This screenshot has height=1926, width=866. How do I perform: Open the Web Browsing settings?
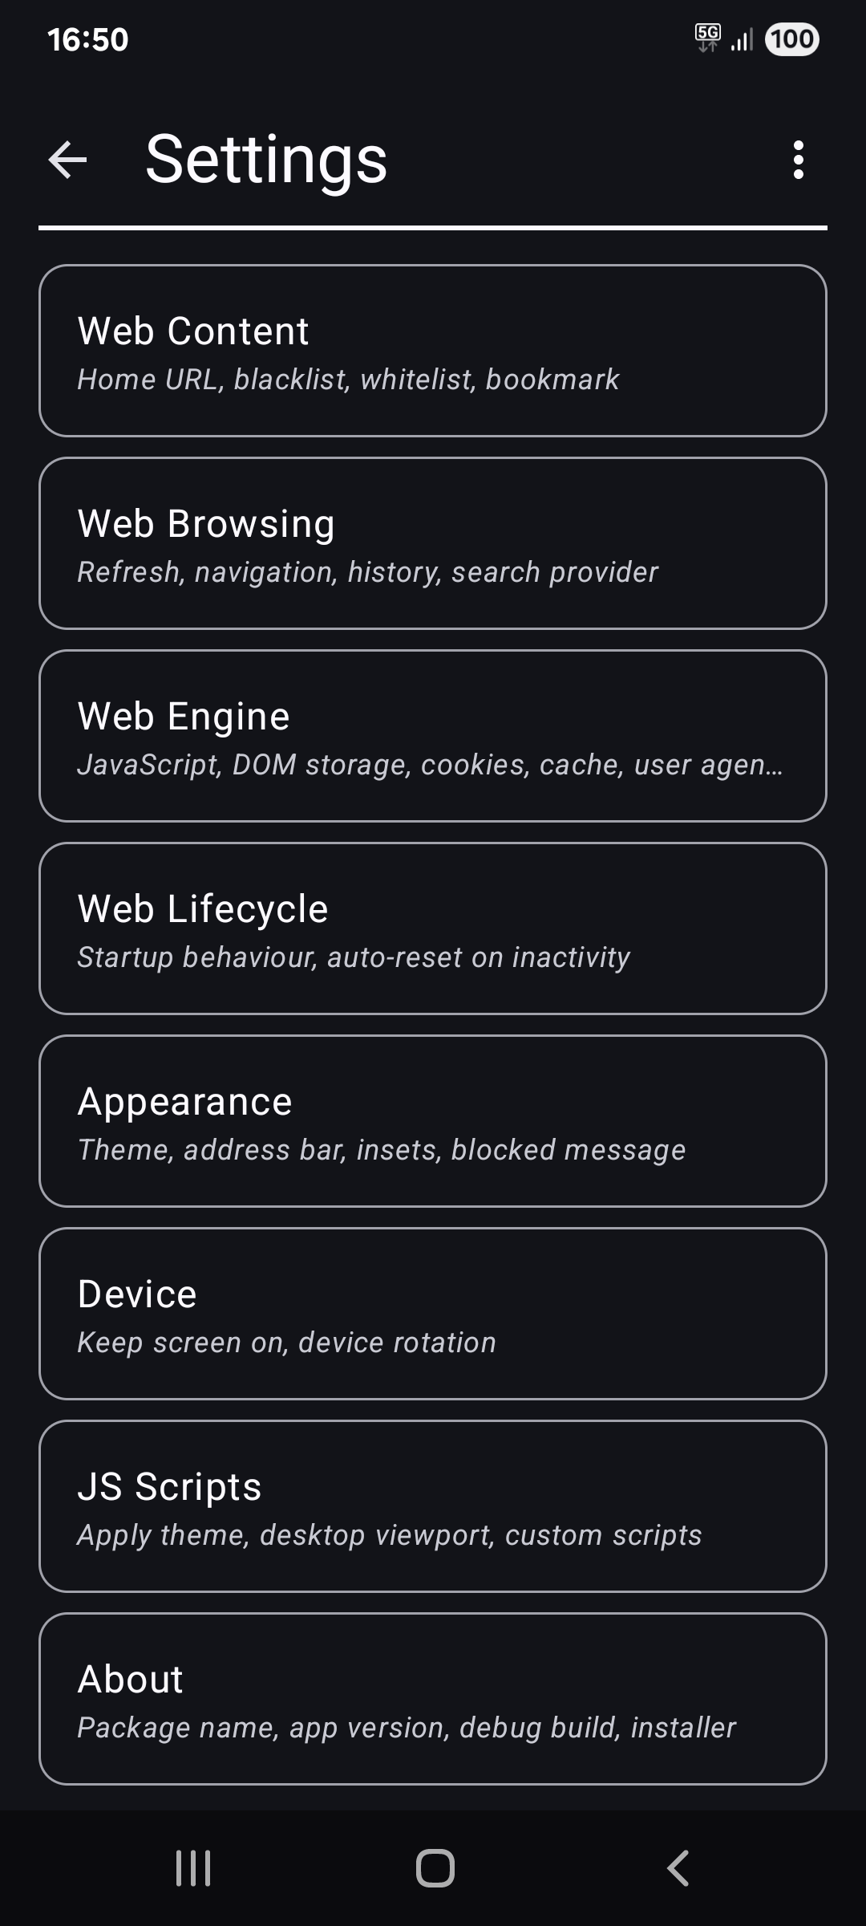433,543
